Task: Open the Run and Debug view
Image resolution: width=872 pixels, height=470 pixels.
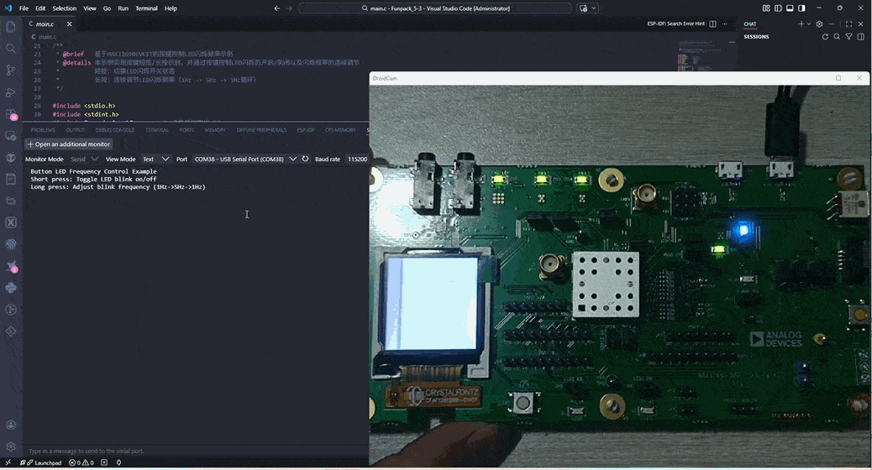Action: point(11,92)
